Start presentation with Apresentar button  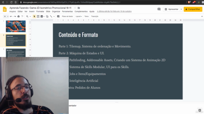coord(171,9)
